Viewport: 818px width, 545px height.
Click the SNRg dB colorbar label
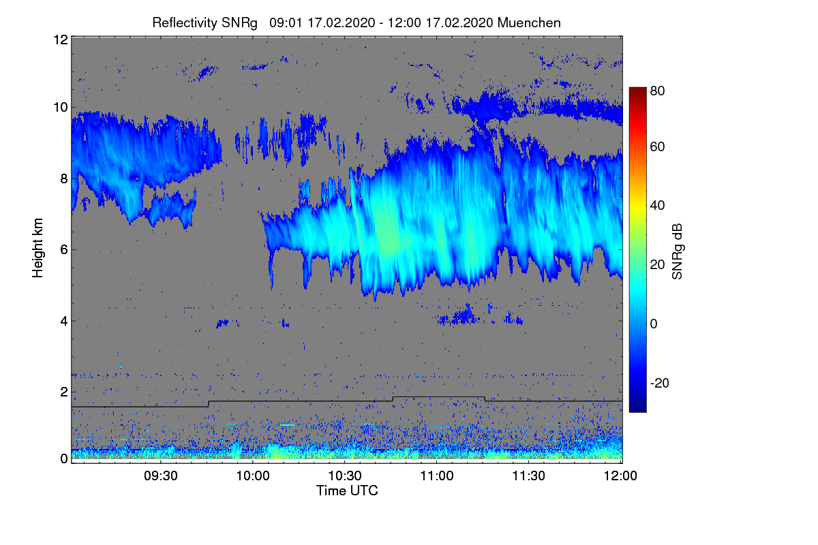[677, 250]
